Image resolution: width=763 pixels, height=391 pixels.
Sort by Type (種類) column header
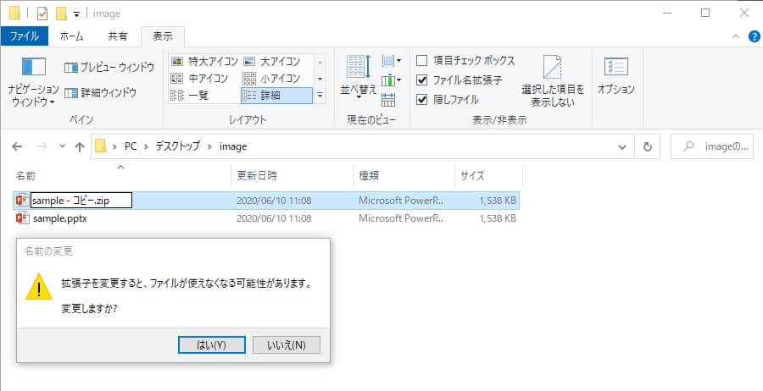pos(404,176)
